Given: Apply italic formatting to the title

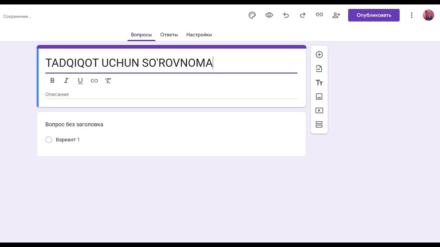Looking at the screenshot, I should pos(66,81).
